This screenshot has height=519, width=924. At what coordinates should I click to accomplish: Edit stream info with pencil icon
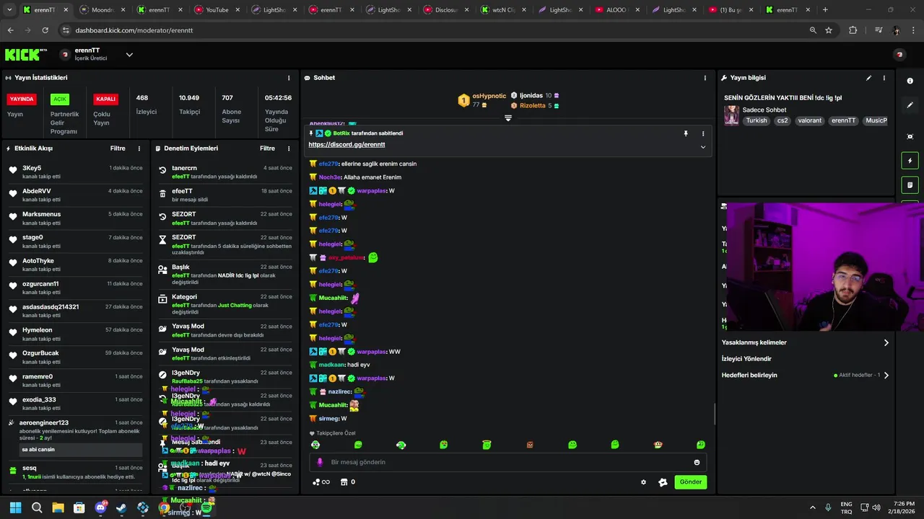pyautogui.click(x=869, y=78)
